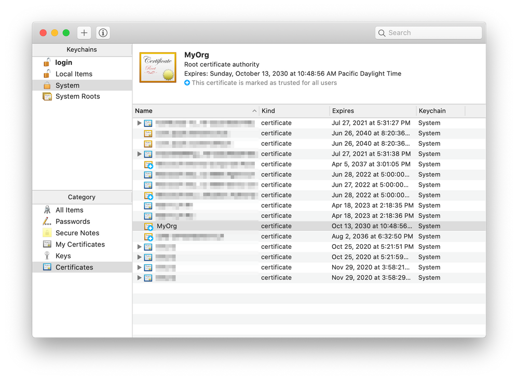The image size is (518, 380).
Task: Expand the first certificate's disclosure triangle
Action: pyautogui.click(x=139, y=123)
